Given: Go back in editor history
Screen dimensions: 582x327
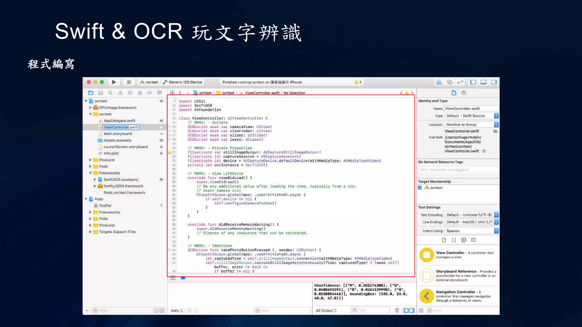Looking at the screenshot, I should (180, 93).
